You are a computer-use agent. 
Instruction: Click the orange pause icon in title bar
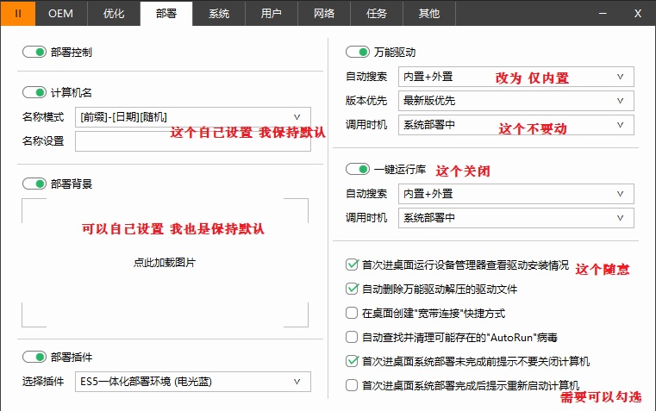pyautogui.click(x=18, y=13)
